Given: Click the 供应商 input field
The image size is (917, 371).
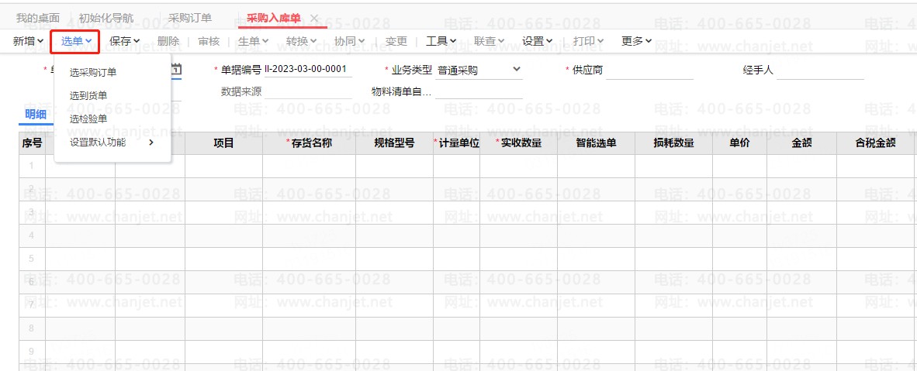Looking at the screenshot, I should [650, 70].
